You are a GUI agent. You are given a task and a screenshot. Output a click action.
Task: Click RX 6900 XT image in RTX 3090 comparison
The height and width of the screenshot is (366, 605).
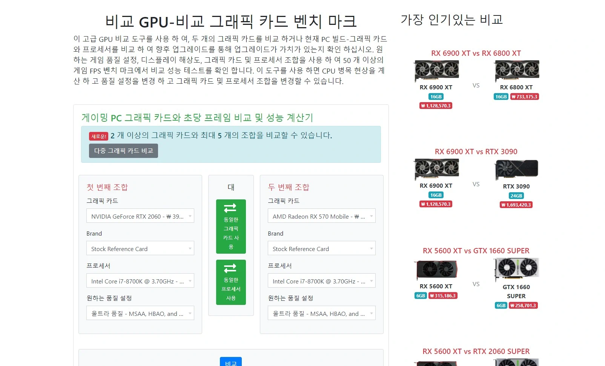[436, 169]
